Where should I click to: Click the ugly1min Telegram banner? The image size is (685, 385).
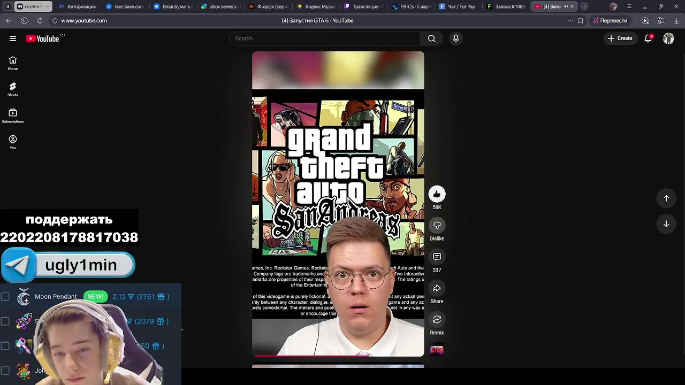(x=68, y=265)
